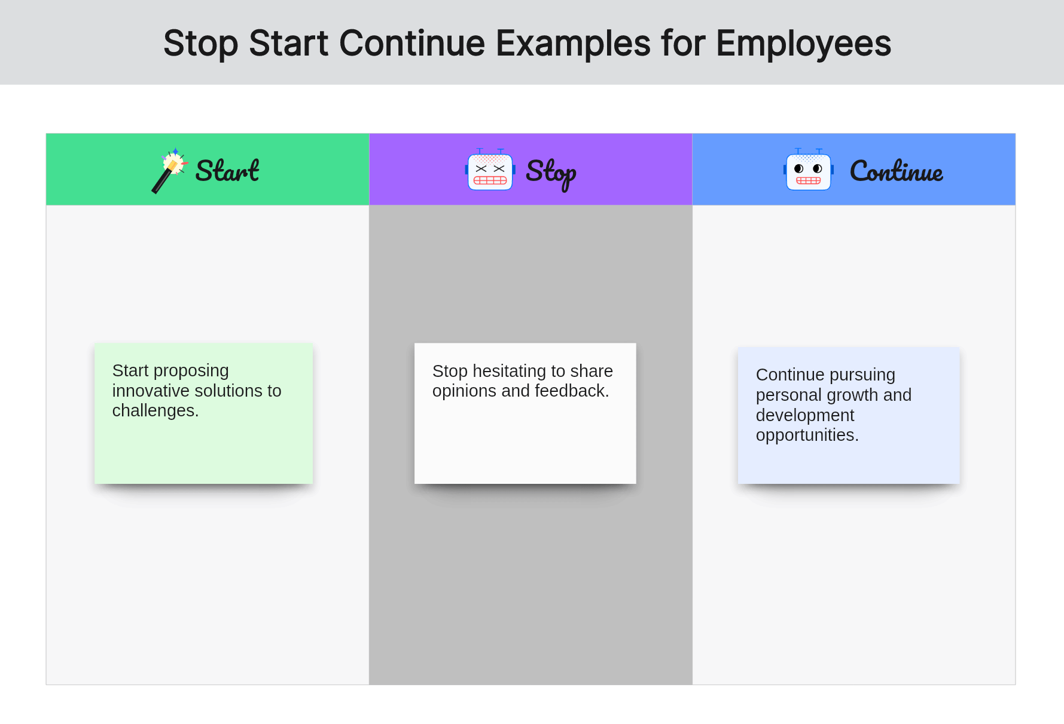Click empty area below the green Start note
Viewport: 1064px width, 724px height.
[x=208, y=585]
